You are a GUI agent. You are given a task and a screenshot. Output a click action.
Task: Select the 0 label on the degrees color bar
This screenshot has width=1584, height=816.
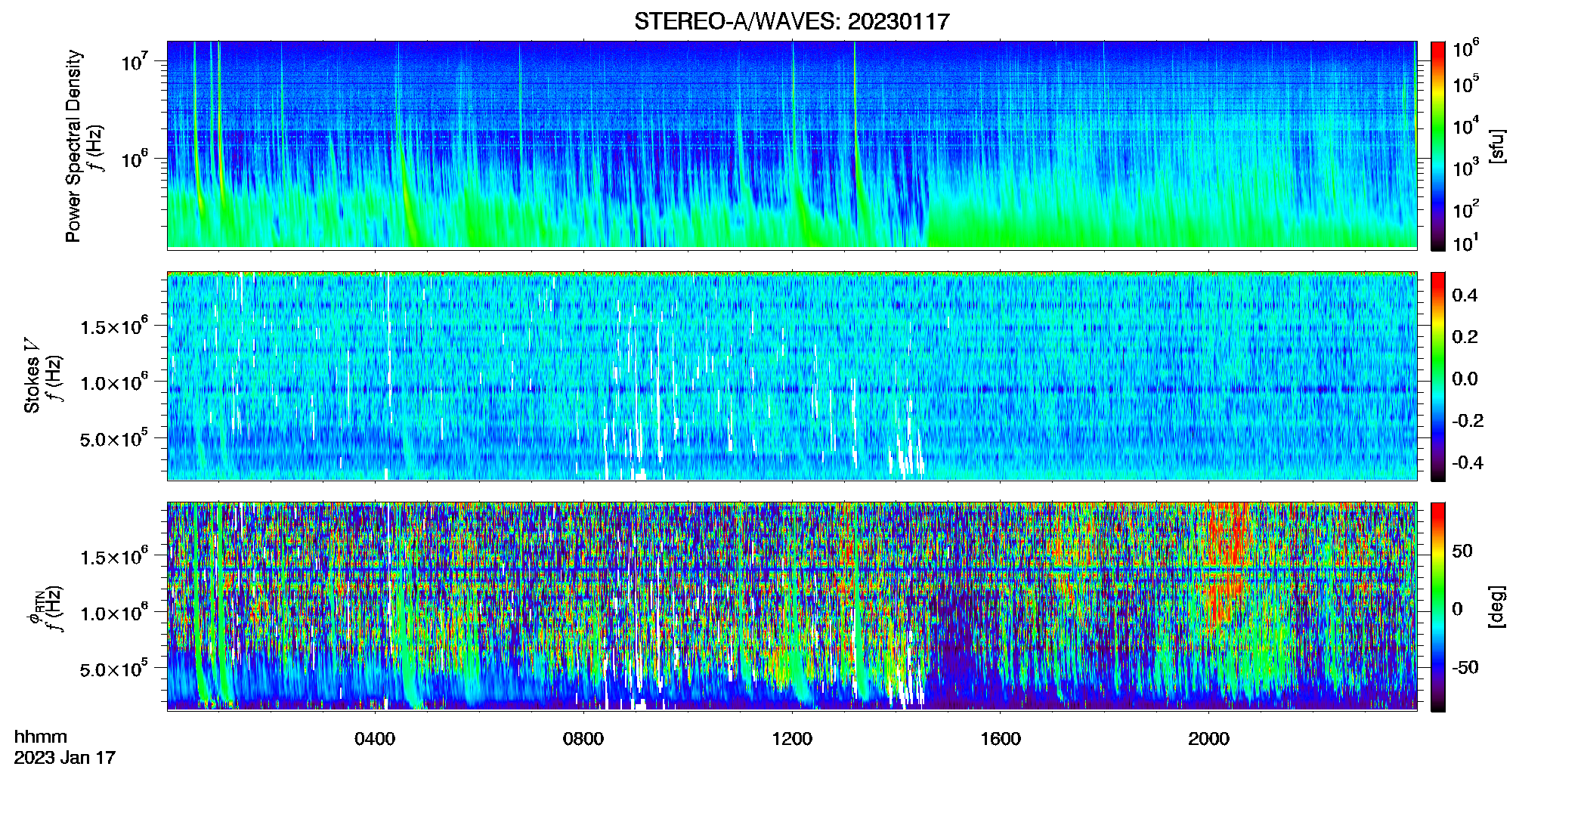1458,609
